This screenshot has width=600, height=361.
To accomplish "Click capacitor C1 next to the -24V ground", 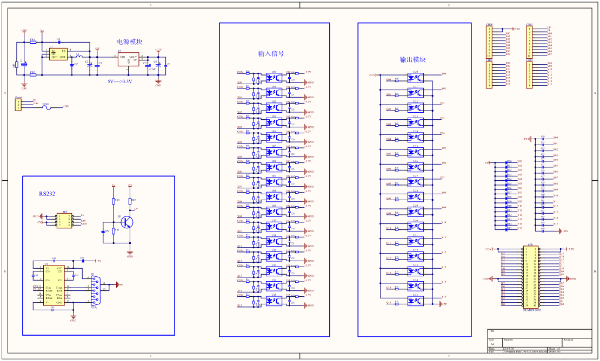I will [24, 64].
